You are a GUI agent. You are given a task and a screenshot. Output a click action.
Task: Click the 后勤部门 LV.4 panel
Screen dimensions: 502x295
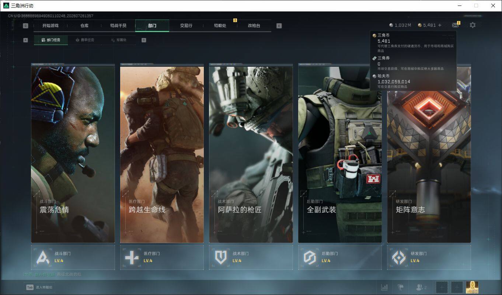(x=340, y=257)
